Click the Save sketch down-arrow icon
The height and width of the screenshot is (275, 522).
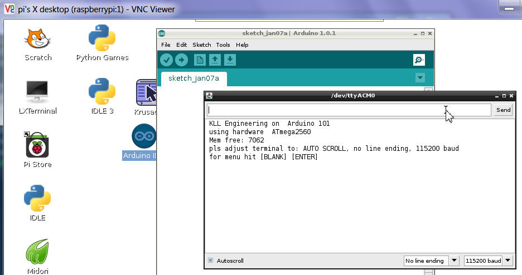230,60
